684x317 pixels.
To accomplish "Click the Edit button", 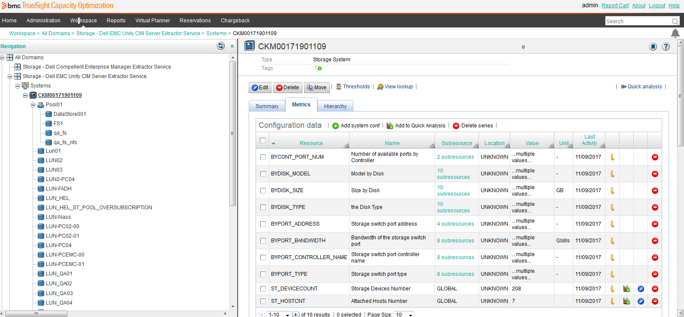I will click(x=260, y=88).
